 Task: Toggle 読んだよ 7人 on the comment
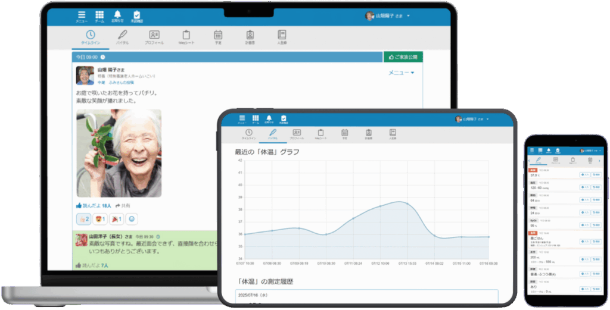pyautogui.click(x=92, y=265)
